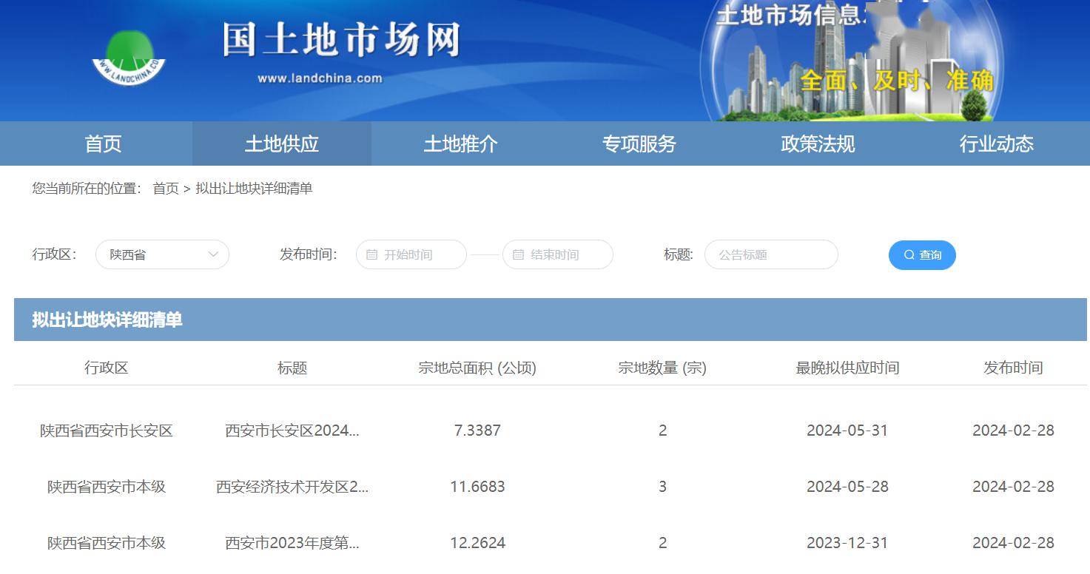This screenshot has width=1090, height=574.
Task: Open the 陕西省 administrative region dropdown
Action: 162,254
